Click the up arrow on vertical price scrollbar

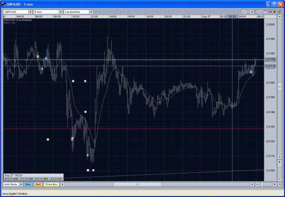tap(280, 17)
